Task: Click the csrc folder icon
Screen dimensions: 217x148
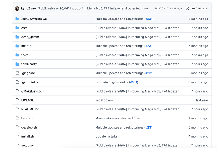Action: pos(17,28)
